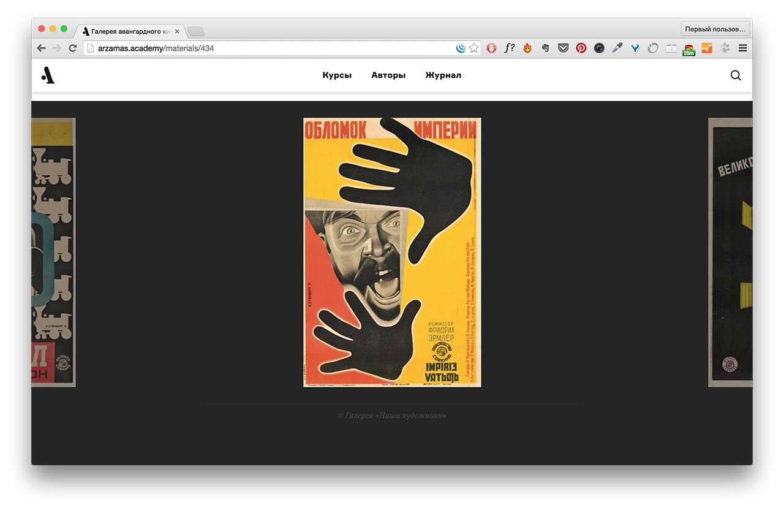The width and height of the screenshot is (784, 510).
Task: Open the orange analytics graph extension
Action: pyautogui.click(x=707, y=48)
